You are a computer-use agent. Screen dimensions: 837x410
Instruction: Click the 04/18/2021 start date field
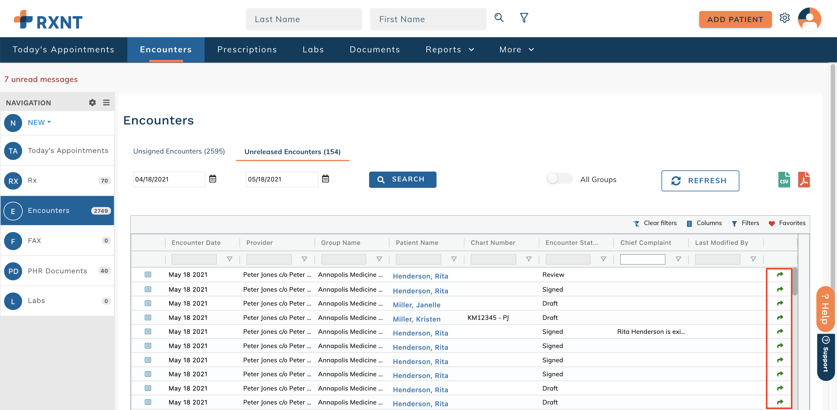[x=169, y=179]
